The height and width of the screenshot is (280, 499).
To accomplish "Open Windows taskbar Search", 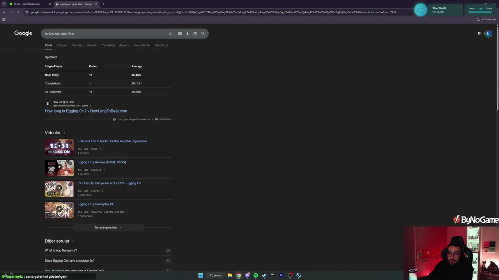I will click(216, 275).
